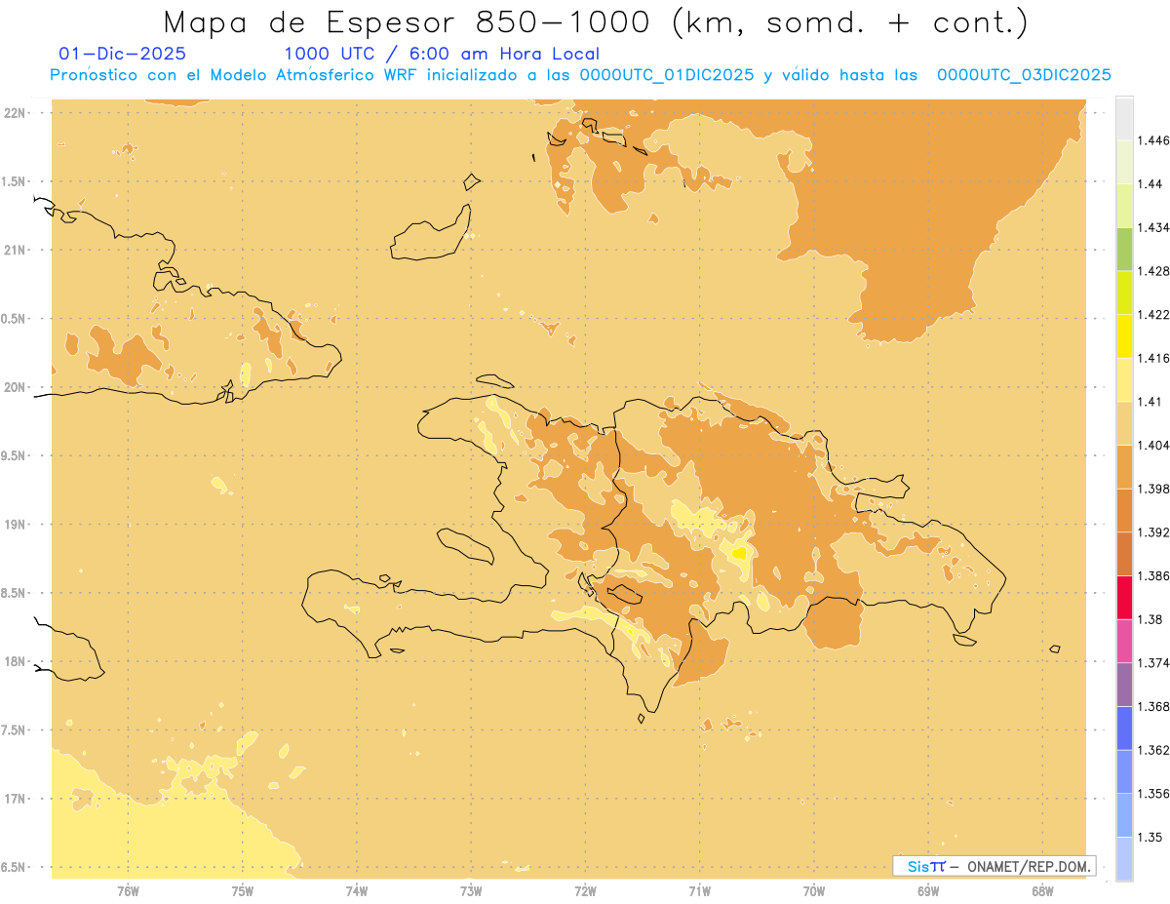Pick the bright yellow swatch between 1.416 and 1.422
The height and width of the screenshot is (904, 1170).
tap(1124, 336)
